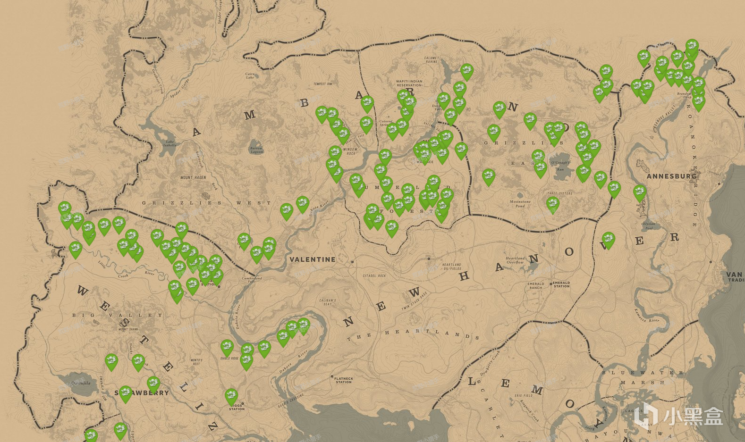The image size is (745, 442).
Task: Select the green pin covering the Strawberry label
Action: click(125, 394)
